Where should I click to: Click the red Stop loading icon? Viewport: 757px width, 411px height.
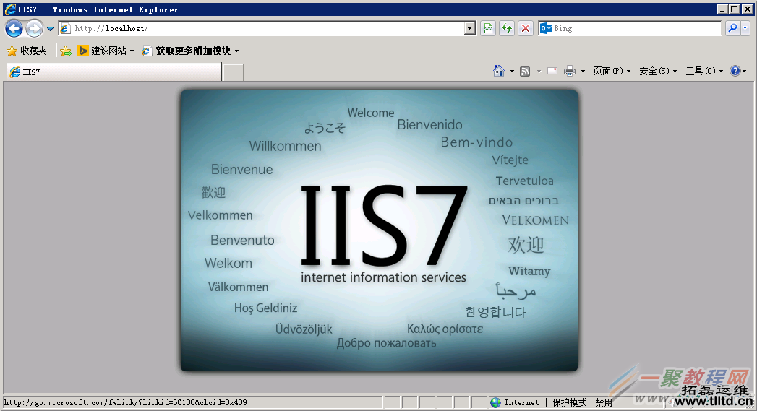(526, 28)
